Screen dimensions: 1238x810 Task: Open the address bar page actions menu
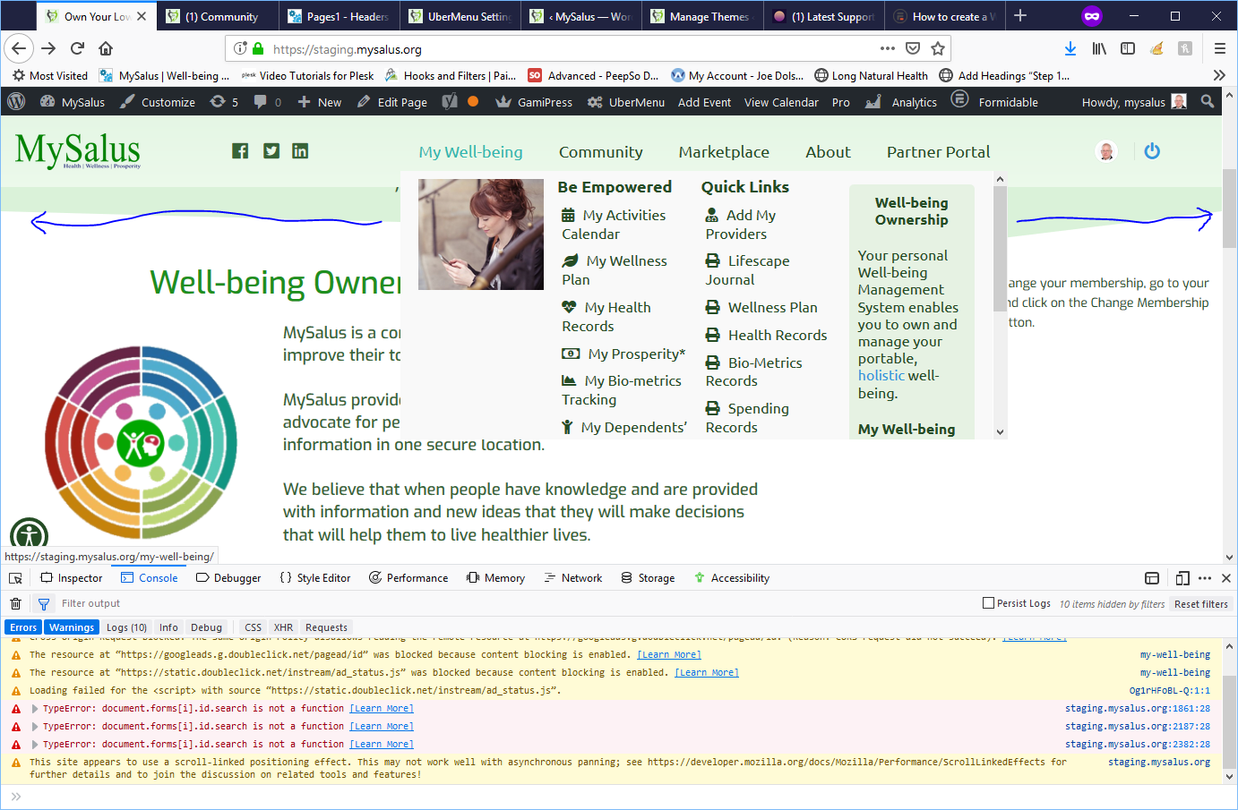coord(888,48)
